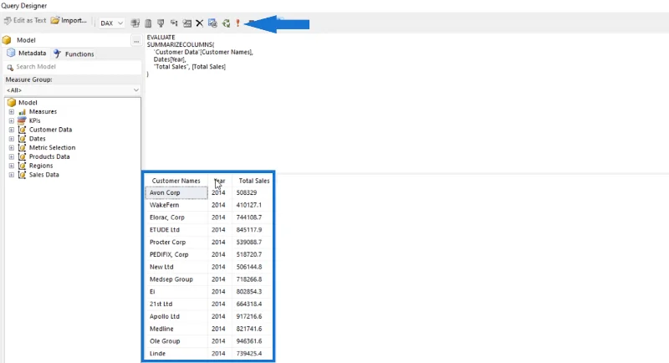The image size is (669, 363).
Task: Open the Measure Group <All> dropdown
Action: coord(73,90)
